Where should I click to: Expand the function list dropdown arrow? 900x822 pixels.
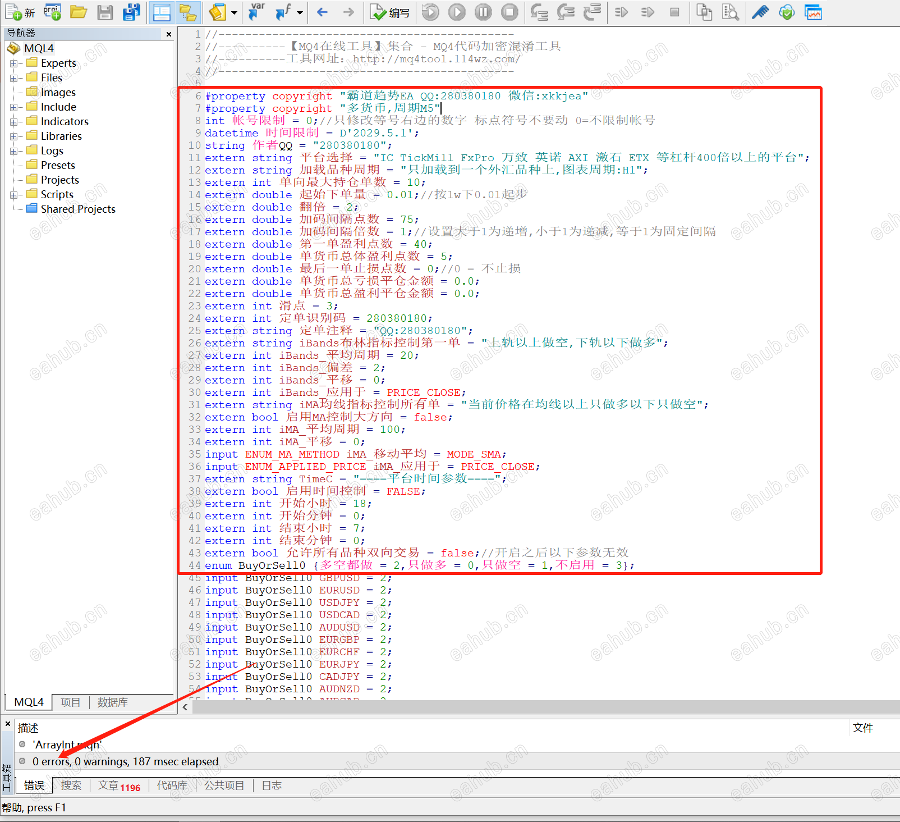(x=300, y=12)
